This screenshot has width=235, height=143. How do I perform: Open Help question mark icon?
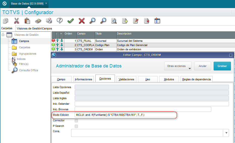click(x=60, y=21)
